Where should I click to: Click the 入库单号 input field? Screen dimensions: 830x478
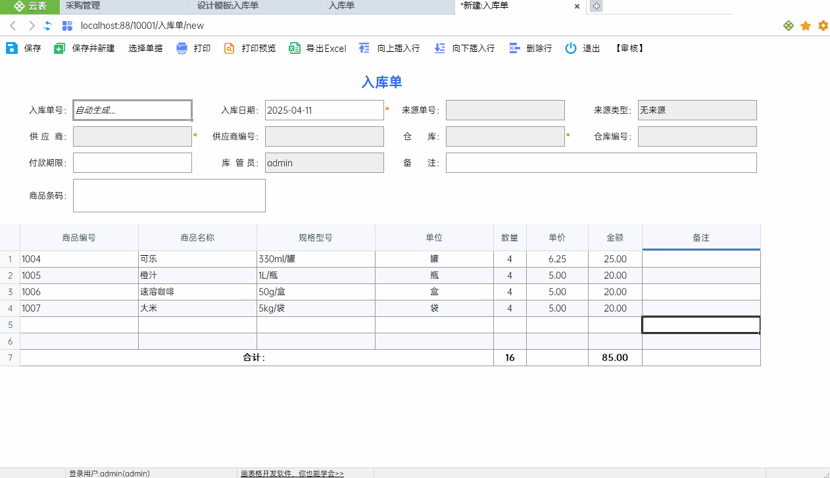point(132,110)
